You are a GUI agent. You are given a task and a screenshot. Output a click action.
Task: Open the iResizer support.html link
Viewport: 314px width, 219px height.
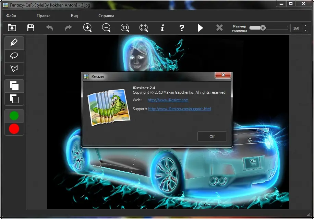tap(179, 109)
